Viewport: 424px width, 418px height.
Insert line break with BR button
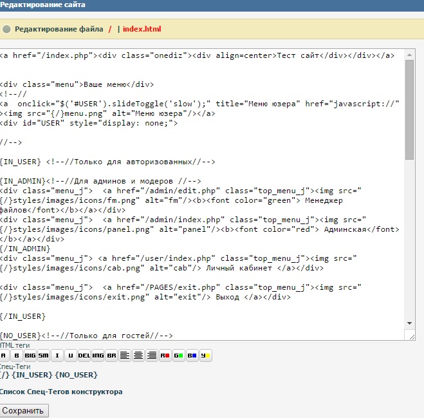pos(111,356)
